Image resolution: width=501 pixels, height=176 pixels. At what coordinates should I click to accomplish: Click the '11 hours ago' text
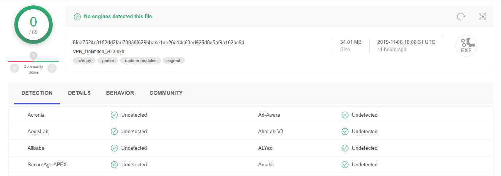(x=392, y=50)
